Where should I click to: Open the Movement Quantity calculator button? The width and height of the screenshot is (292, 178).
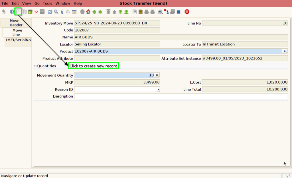(x=157, y=75)
